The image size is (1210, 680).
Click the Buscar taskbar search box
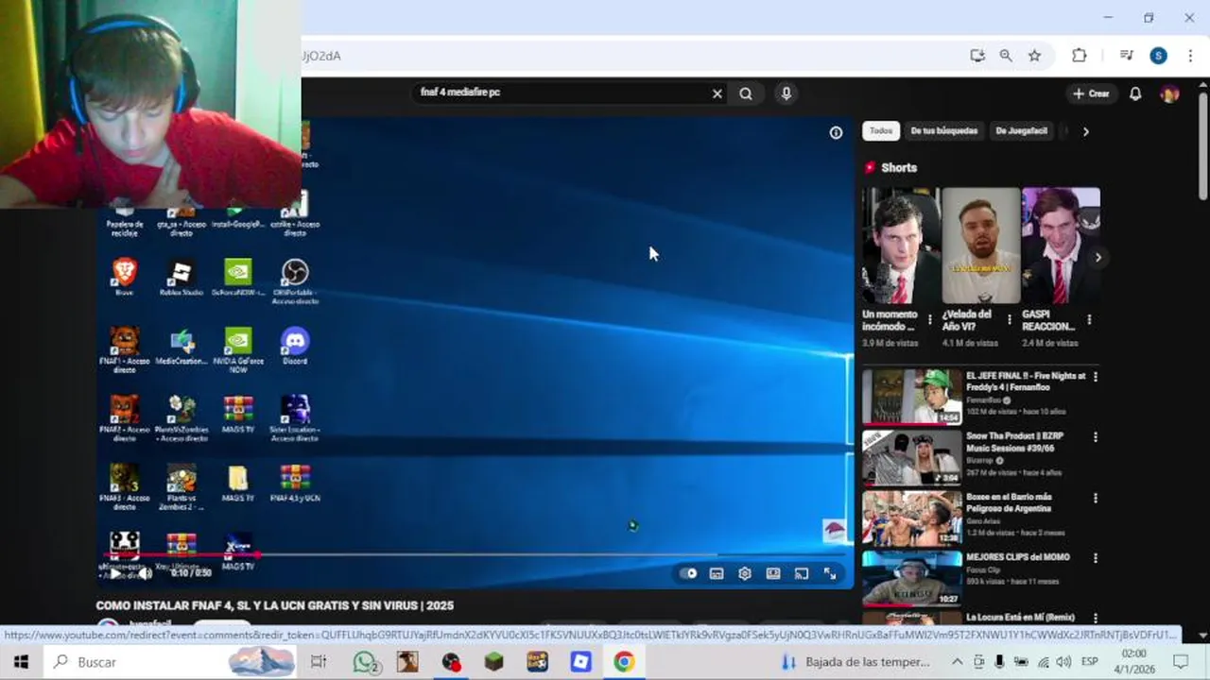tap(170, 662)
